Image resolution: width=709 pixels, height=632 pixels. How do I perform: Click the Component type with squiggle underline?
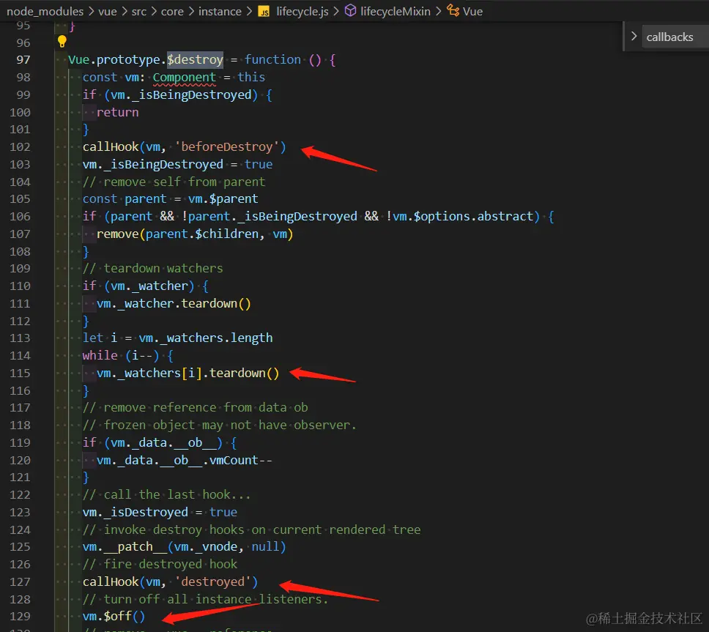[x=184, y=78]
